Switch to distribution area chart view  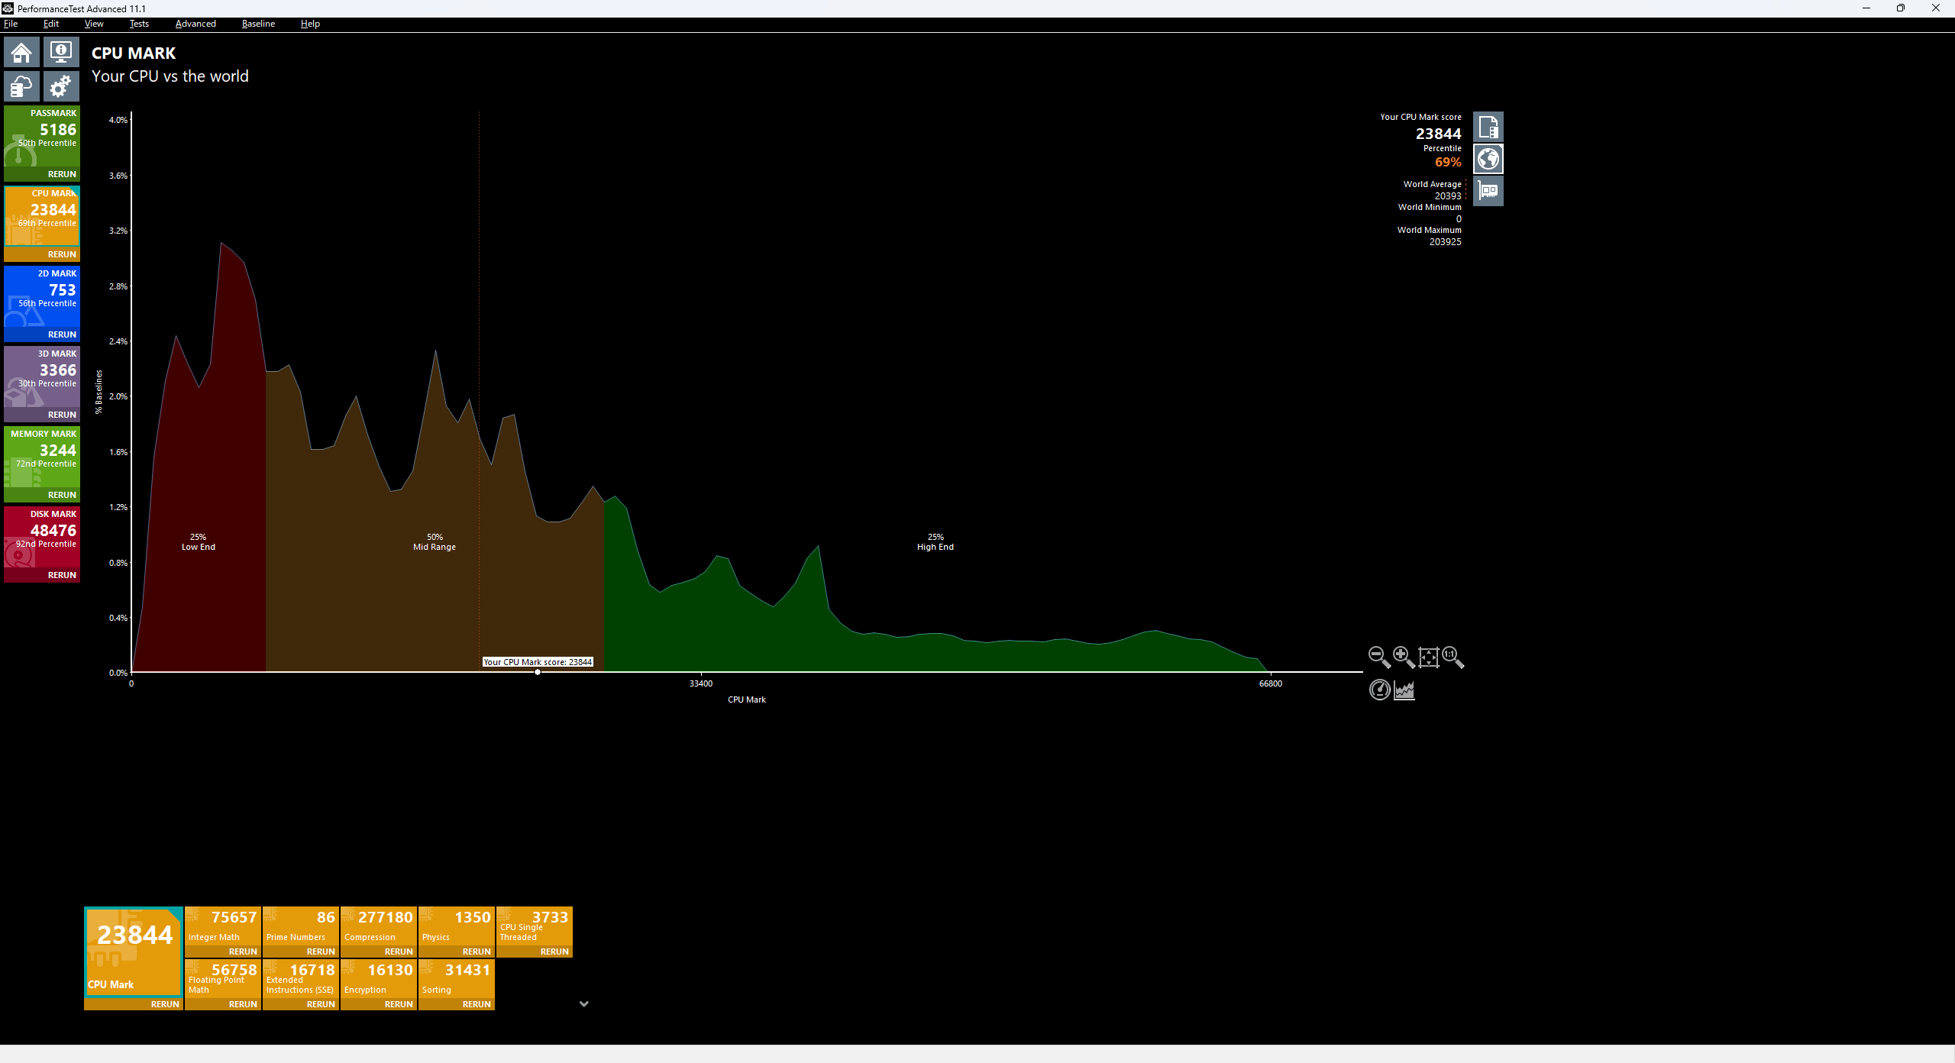tap(1404, 690)
